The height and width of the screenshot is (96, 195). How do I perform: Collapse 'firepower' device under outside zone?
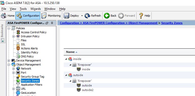(70, 81)
